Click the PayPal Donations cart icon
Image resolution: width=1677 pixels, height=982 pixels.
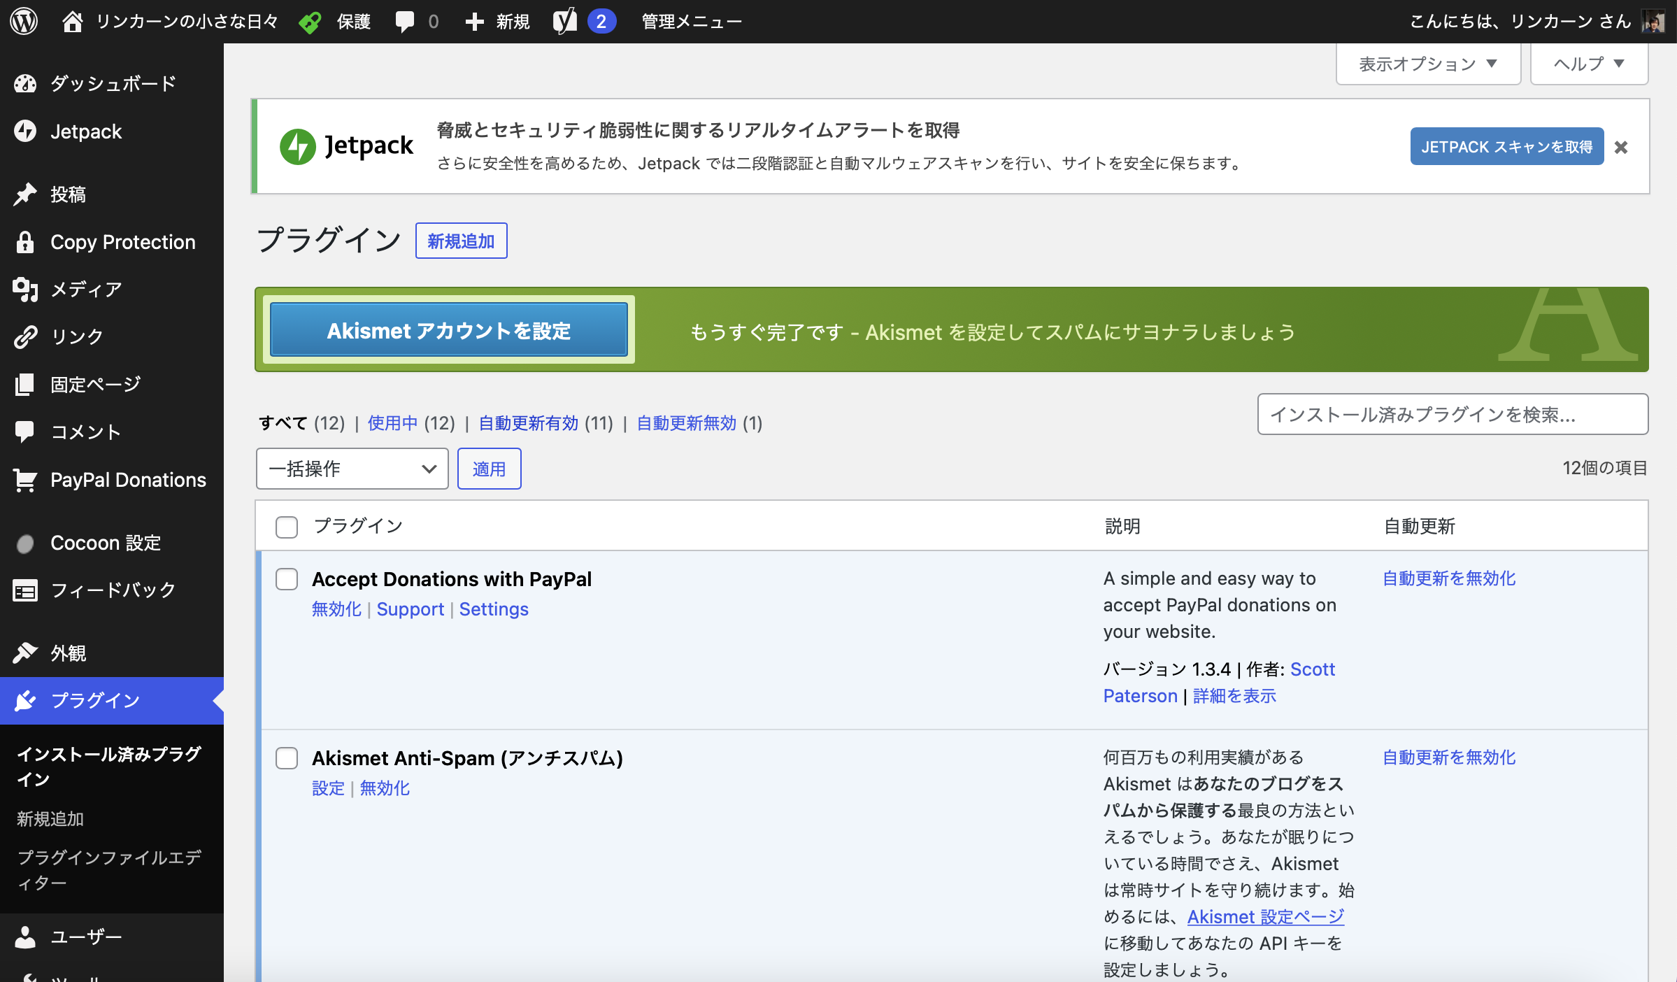(25, 480)
